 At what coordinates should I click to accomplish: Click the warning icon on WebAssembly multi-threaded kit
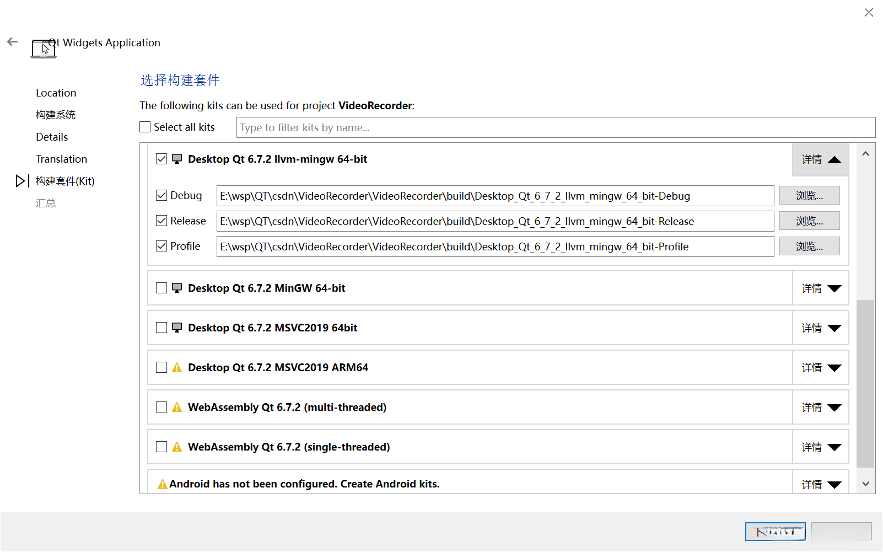tap(177, 407)
